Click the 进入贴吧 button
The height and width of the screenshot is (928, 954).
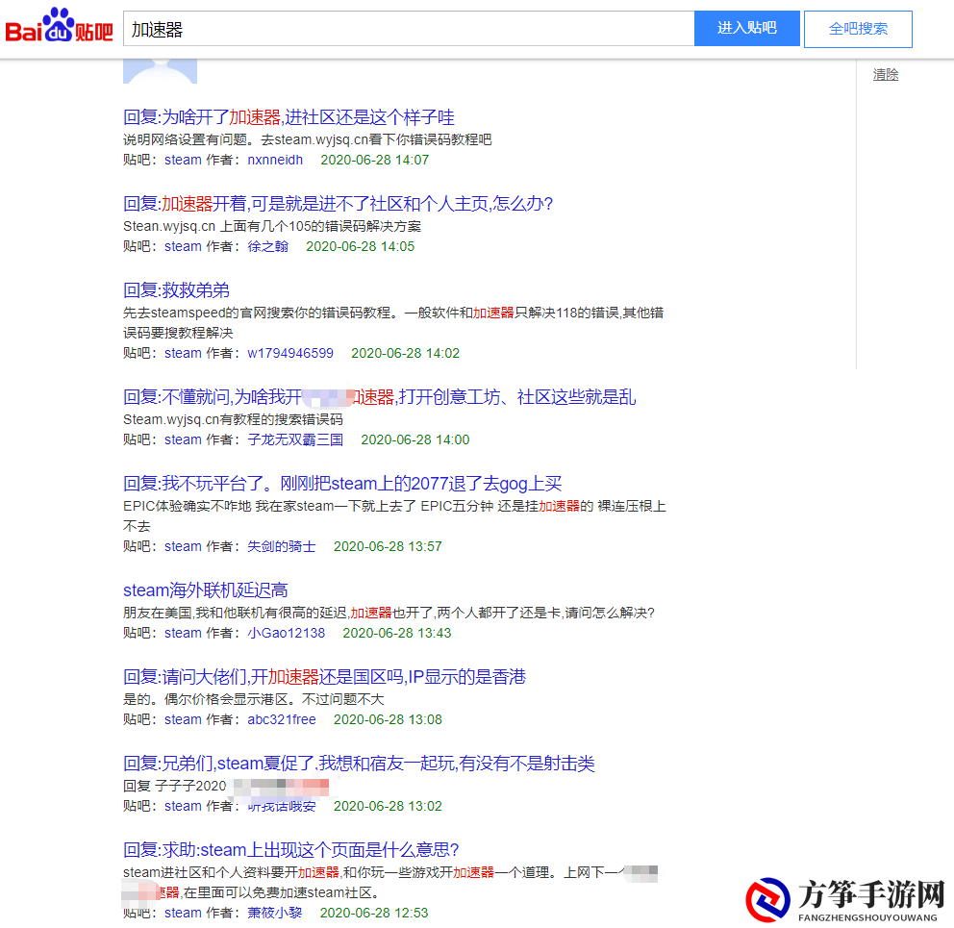coord(746,28)
